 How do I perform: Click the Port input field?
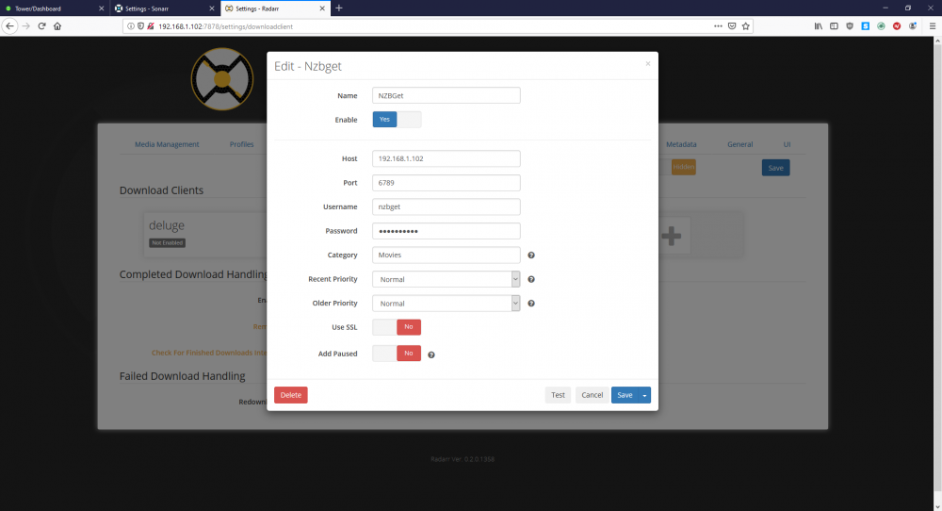click(446, 183)
